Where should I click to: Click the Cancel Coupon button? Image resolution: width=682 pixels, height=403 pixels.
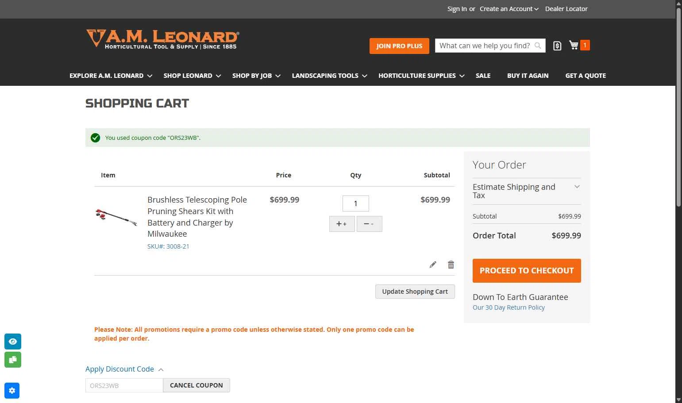click(x=197, y=385)
